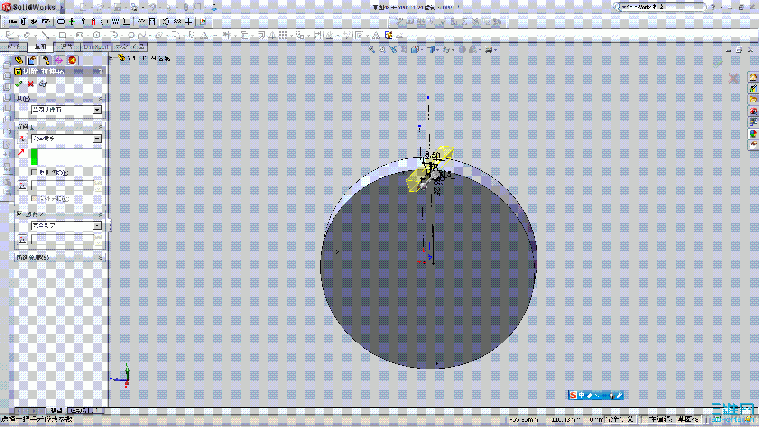Click the Save icon in the title toolbar
Viewport: 759px width, 427px height.
click(118, 7)
